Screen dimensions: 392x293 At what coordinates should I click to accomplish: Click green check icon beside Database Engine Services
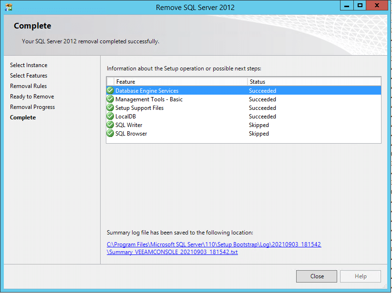tap(110, 90)
